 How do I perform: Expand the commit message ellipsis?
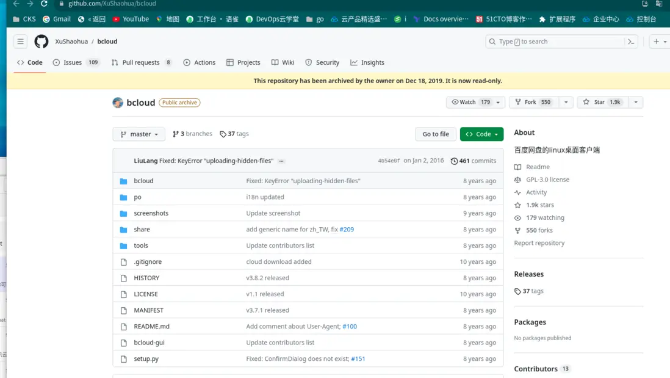click(x=281, y=161)
